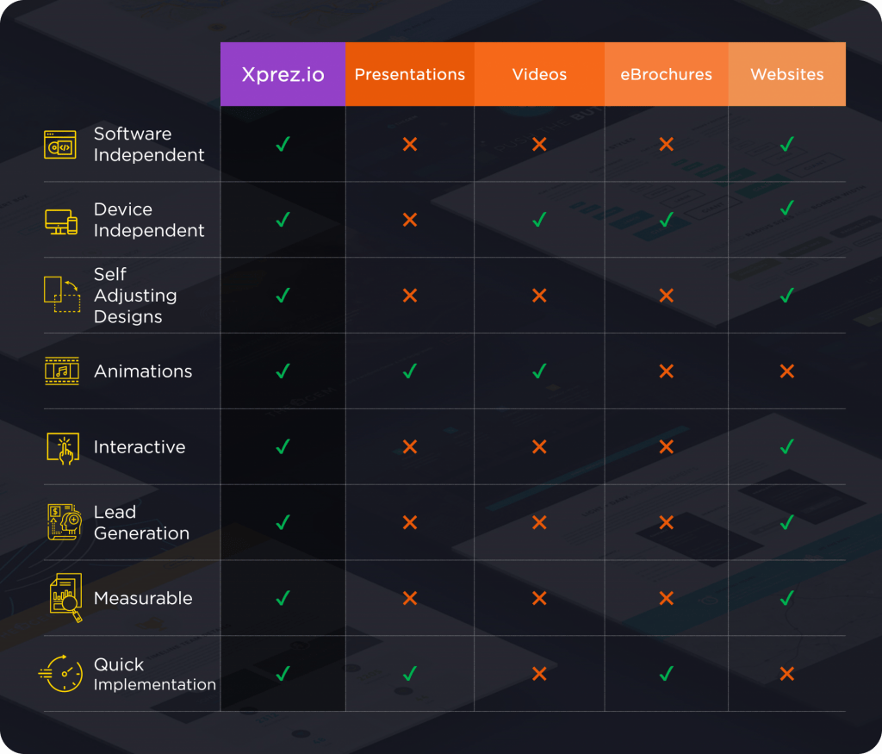Viewport: 882px width, 754px height.
Task: Click Videos cross for Measurable
Action: point(539,598)
